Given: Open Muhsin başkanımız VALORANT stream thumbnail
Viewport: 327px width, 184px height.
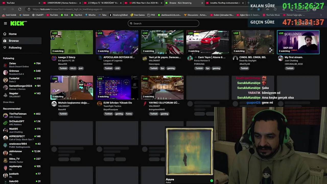Looking at the screenshot, I should (x=72, y=87).
